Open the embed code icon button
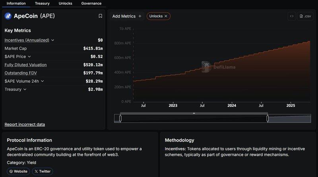318x177 pixels. 292,16
